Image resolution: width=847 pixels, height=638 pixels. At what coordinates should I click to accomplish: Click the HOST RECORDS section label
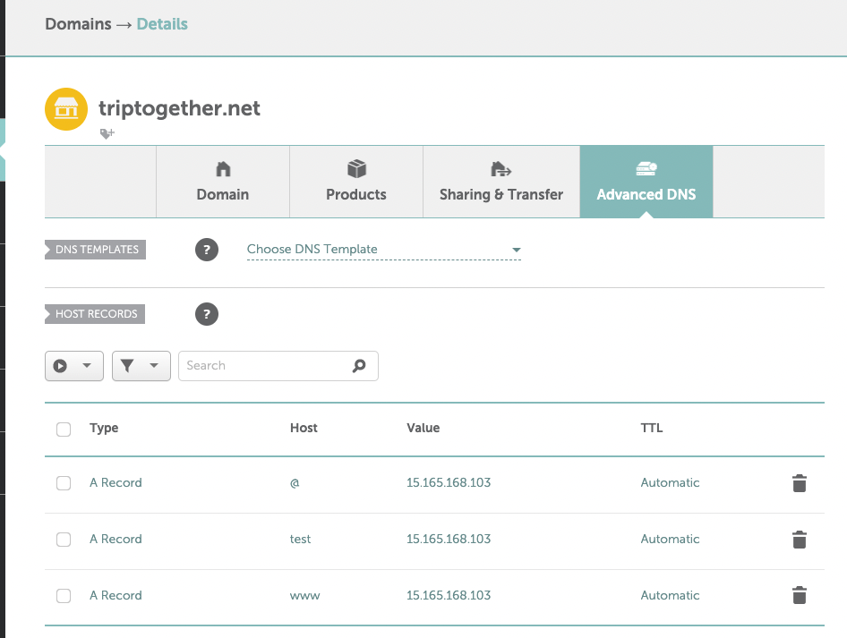pos(95,313)
